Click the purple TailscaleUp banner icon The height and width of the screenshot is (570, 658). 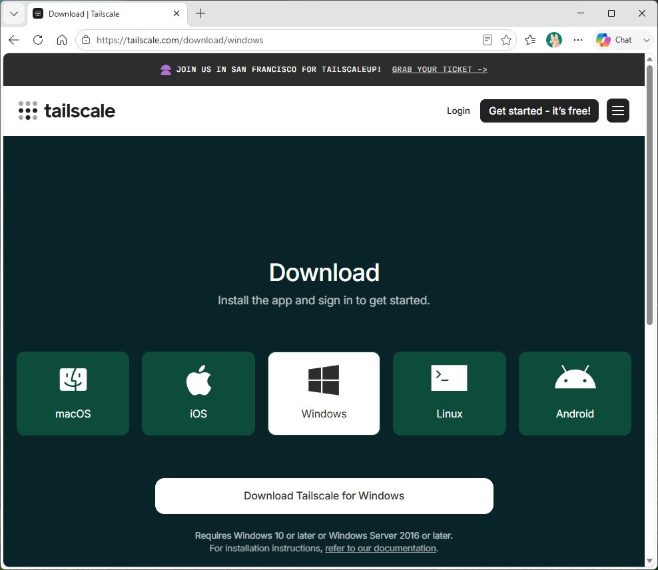click(166, 70)
